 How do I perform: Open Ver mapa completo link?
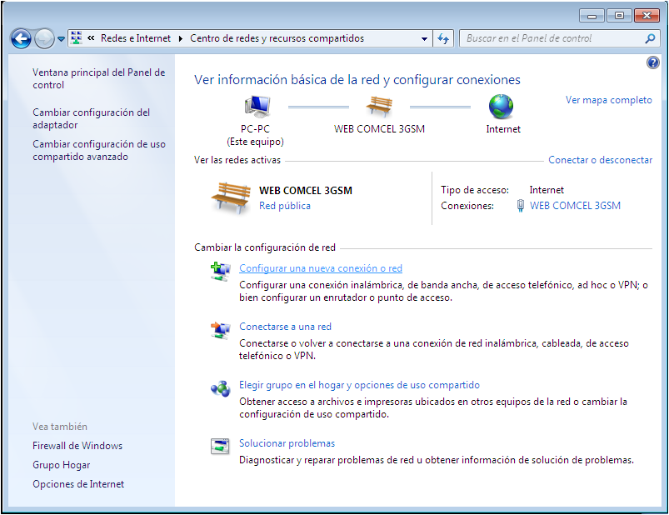[609, 100]
